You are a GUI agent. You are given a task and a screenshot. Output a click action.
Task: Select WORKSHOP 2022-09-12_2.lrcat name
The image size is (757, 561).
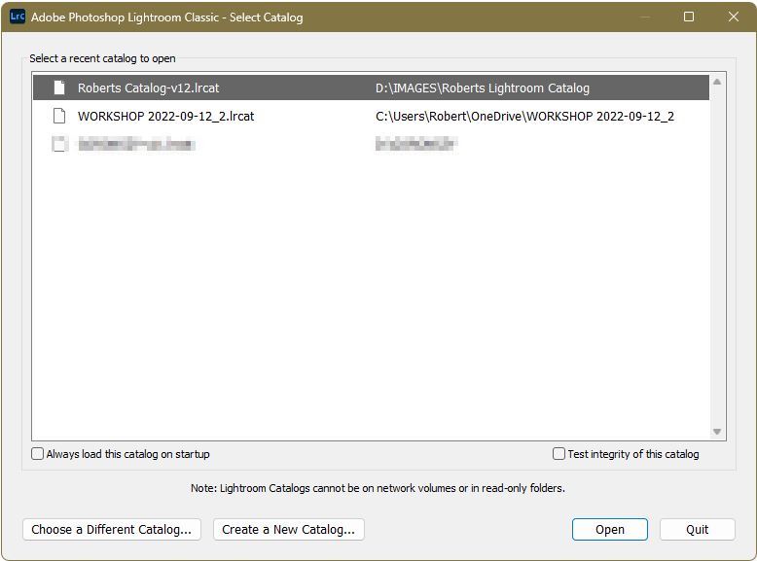165,117
